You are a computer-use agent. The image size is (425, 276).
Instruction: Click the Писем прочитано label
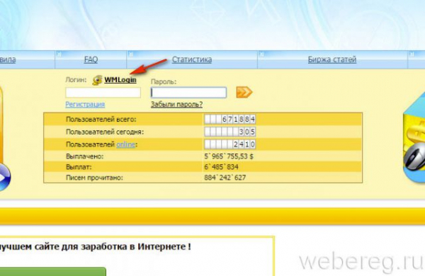pos(94,178)
